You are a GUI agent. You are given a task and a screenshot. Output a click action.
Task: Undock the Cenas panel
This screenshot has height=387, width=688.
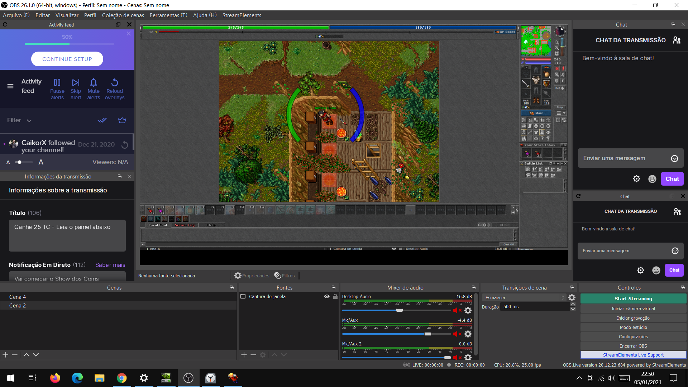(x=231, y=287)
